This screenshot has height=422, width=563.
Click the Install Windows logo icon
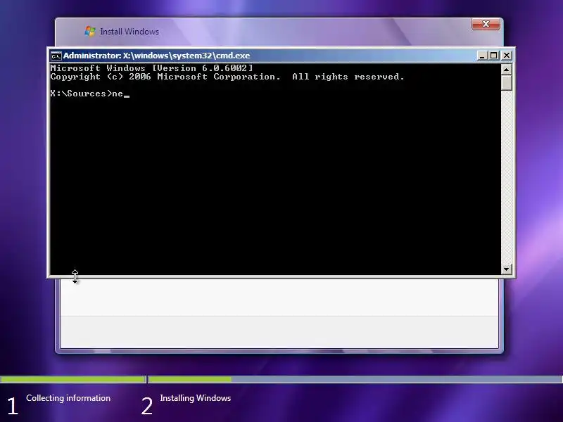(90, 31)
